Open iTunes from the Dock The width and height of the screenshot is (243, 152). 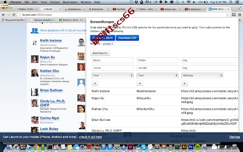(103, 147)
